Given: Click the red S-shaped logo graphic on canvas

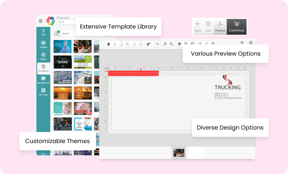Looking at the screenshot, I should pyautogui.click(x=227, y=80).
